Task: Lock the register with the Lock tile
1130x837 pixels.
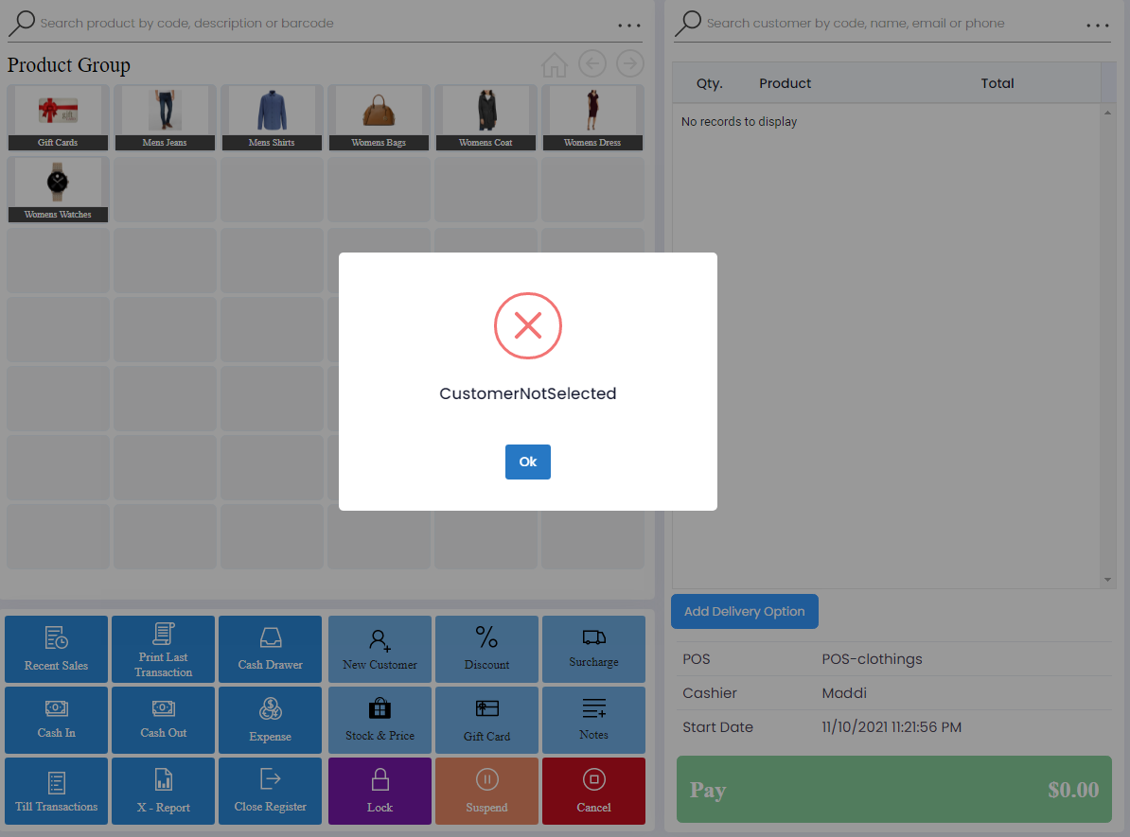Action: (380, 791)
